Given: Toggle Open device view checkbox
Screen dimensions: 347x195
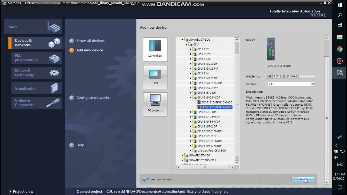Looking at the screenshot, I should (144, 179).
